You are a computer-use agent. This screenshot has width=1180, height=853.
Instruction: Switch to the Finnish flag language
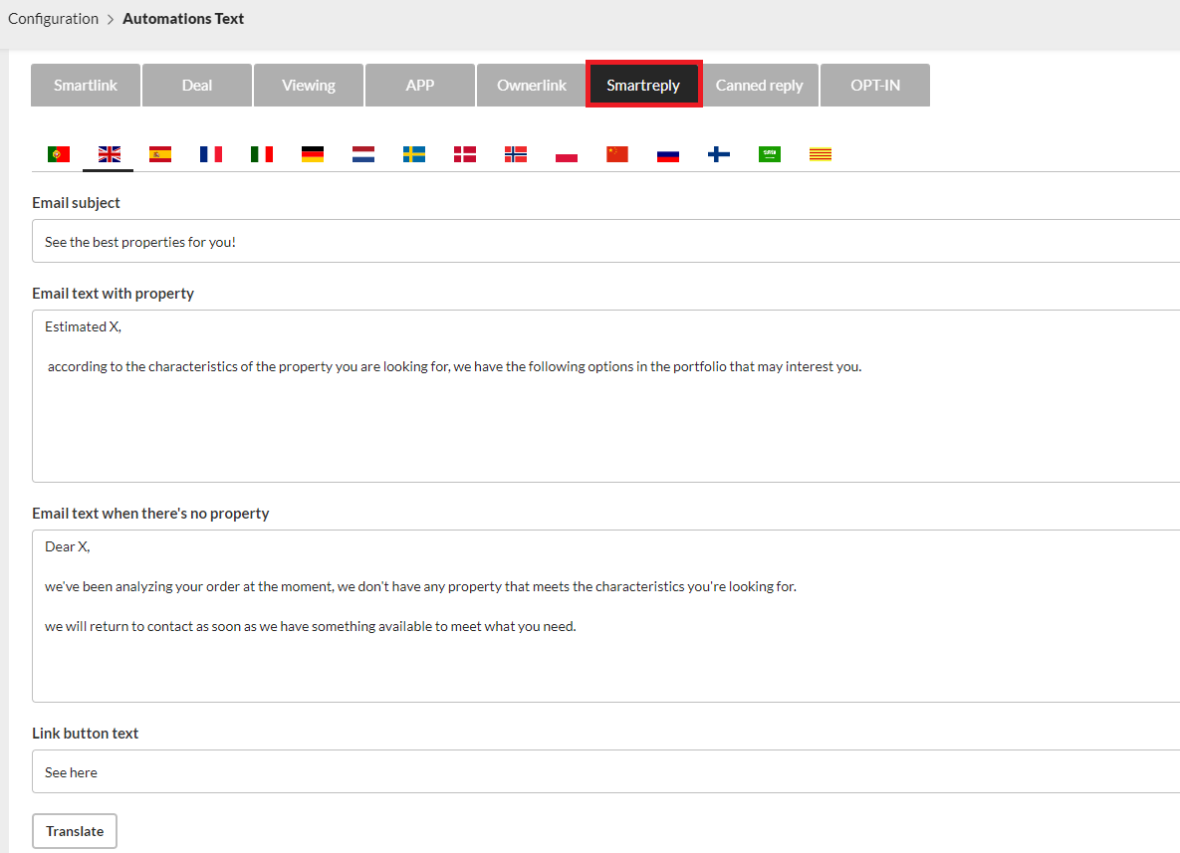pyautogui.click(x=719, y=154)
